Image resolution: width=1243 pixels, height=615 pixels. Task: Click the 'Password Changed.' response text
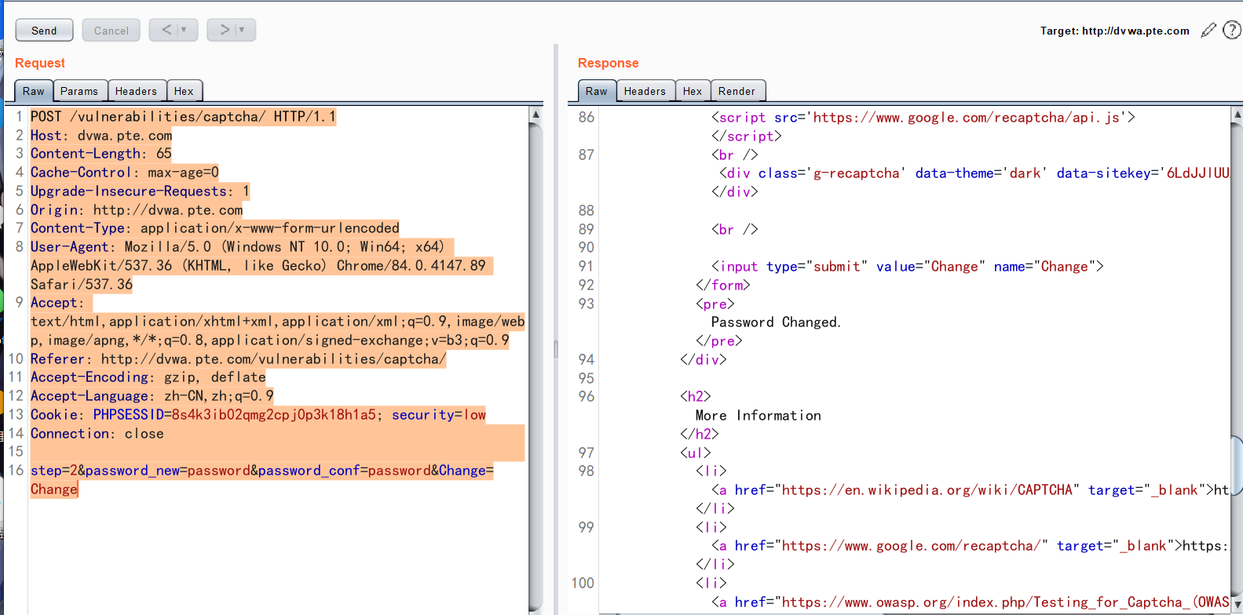tap(776, 322)
